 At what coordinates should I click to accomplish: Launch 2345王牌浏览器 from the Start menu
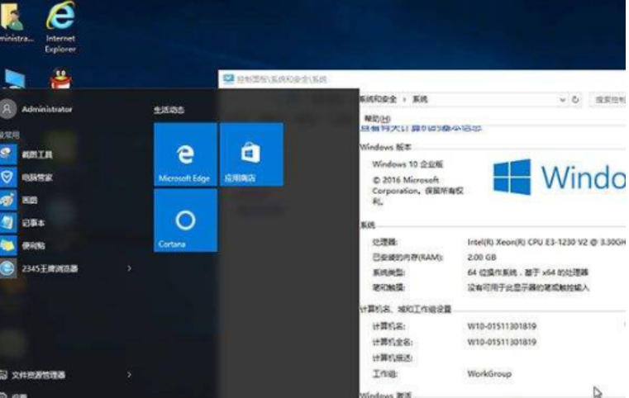click(x=50, y=268)
